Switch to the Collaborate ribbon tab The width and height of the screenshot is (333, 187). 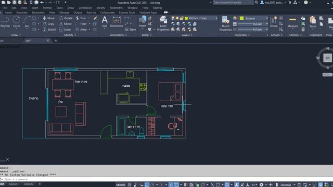107,12
